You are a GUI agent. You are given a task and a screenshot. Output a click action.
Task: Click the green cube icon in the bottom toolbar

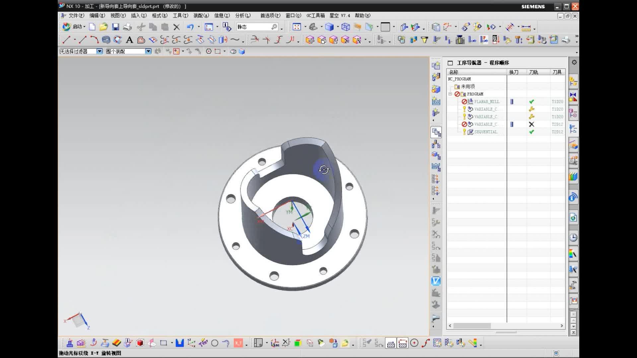pyautogui.click(x=298, y=343)
